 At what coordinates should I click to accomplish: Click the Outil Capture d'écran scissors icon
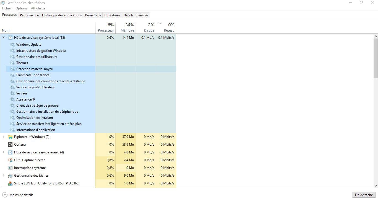pos(10,160)
